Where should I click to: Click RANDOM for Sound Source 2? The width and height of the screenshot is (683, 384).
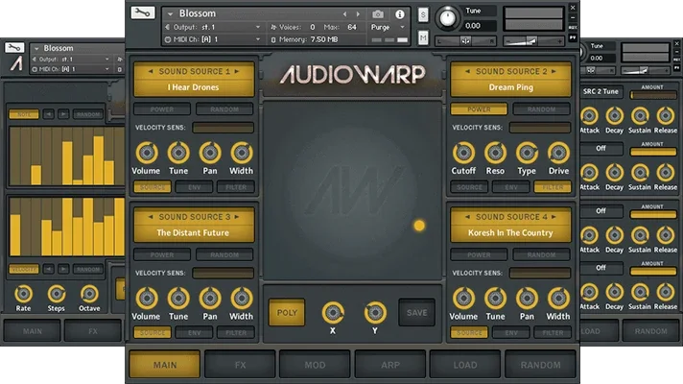click(541, 109)
